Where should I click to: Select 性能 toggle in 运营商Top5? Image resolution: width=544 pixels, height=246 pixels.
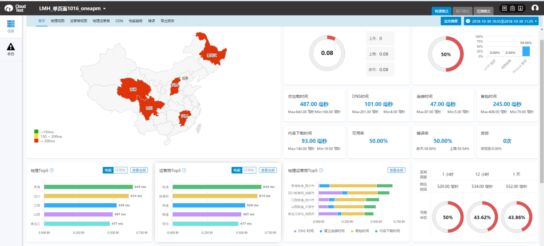pyautogui.click(x=237, y=170)
